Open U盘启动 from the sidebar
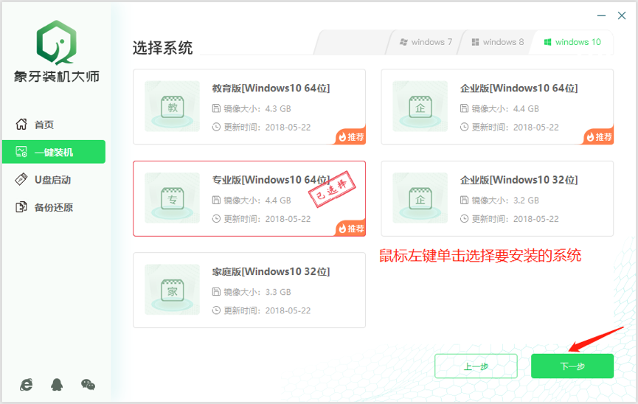The height and width of the screenshot is (404, 638). (x=52, y=180)
